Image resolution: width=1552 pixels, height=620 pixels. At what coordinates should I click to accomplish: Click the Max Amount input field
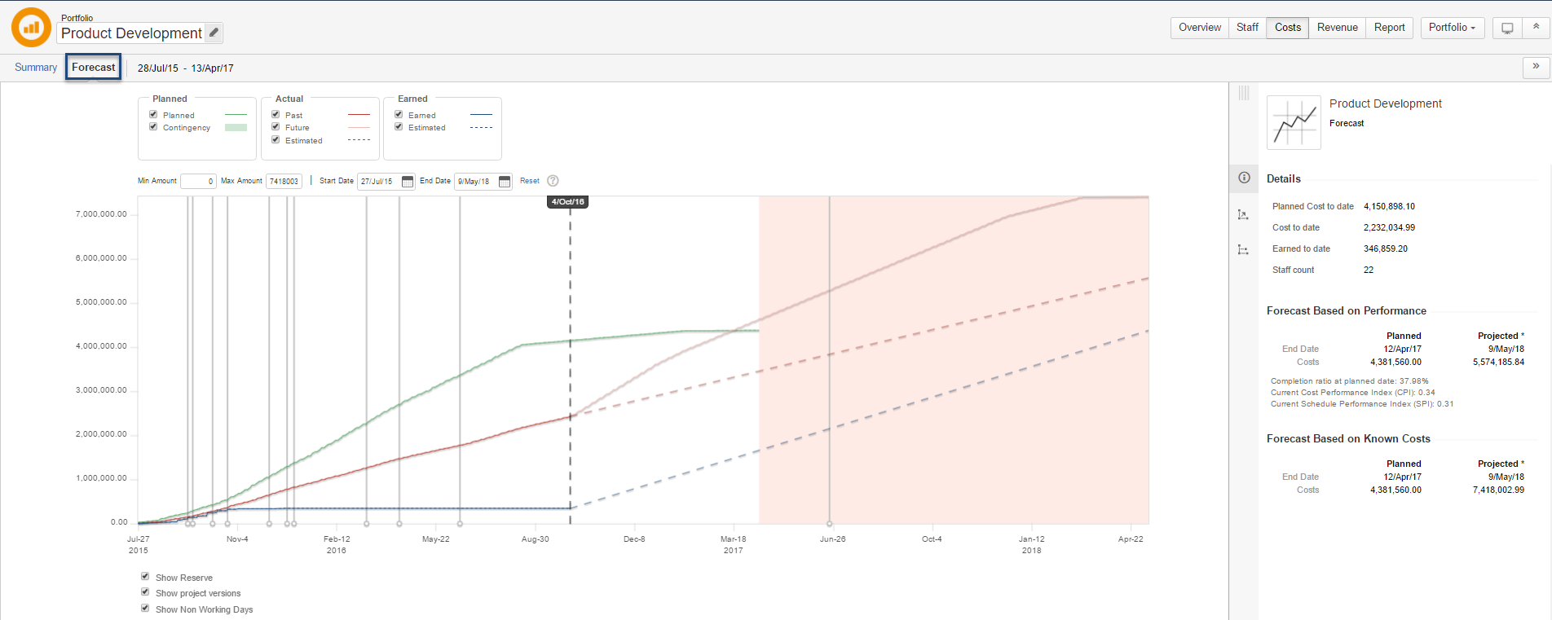tap(284, 182)
